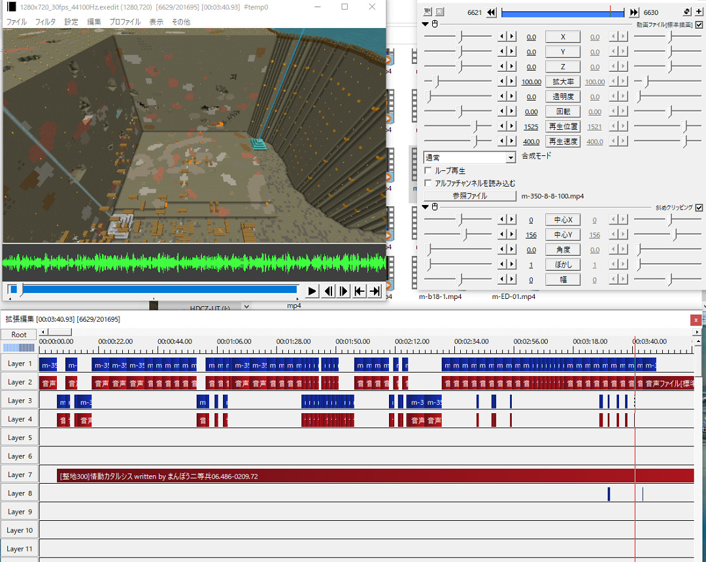Image resolution: width=706 pixels, height=562 pixels.
Task: Click the plus icon to add a filter effect
Action: coord(699,12)
